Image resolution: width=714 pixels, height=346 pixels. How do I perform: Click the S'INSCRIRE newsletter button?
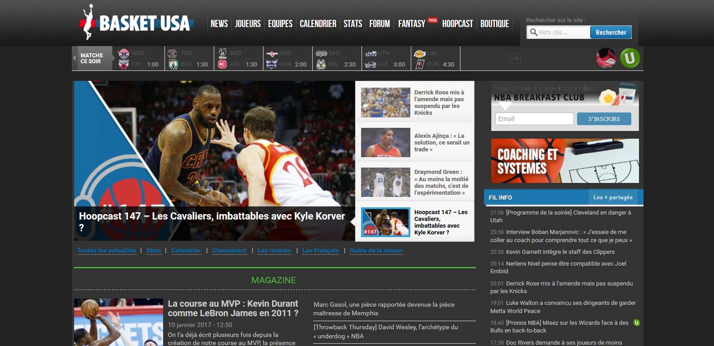tap(604, 119)
